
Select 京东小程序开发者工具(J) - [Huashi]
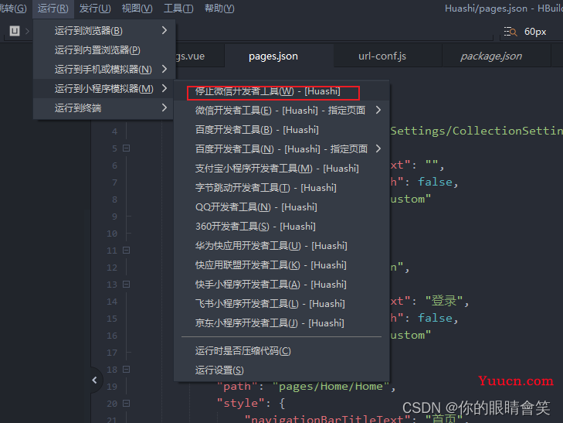tap(281, 323)
